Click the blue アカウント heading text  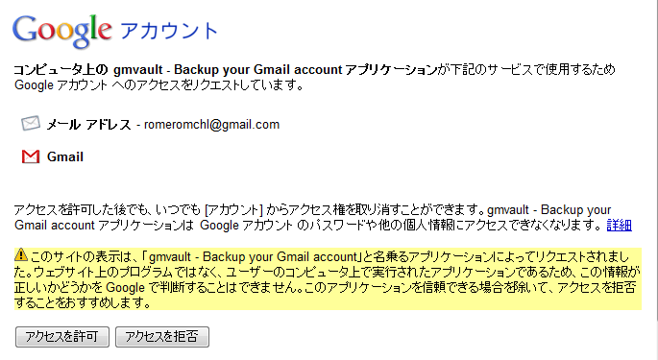[169, 31]
